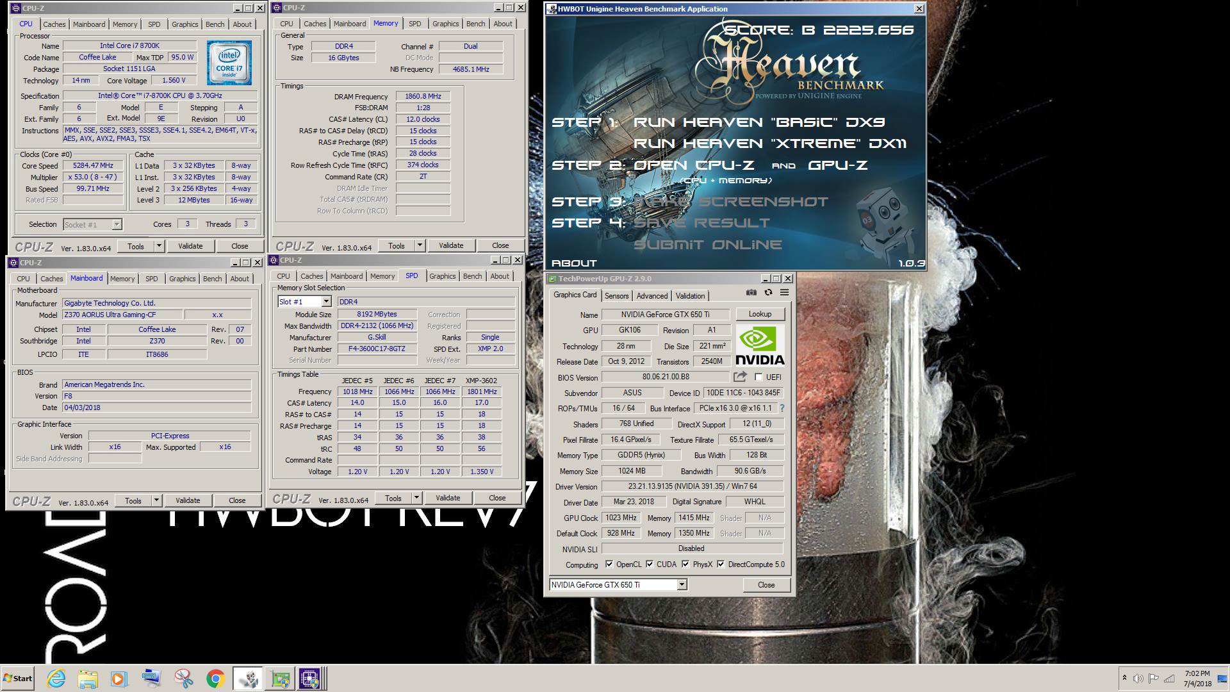The image size is (1230, 692).
Task: Toggle the PhysX checkbox
Action: (x=685, y=564)
